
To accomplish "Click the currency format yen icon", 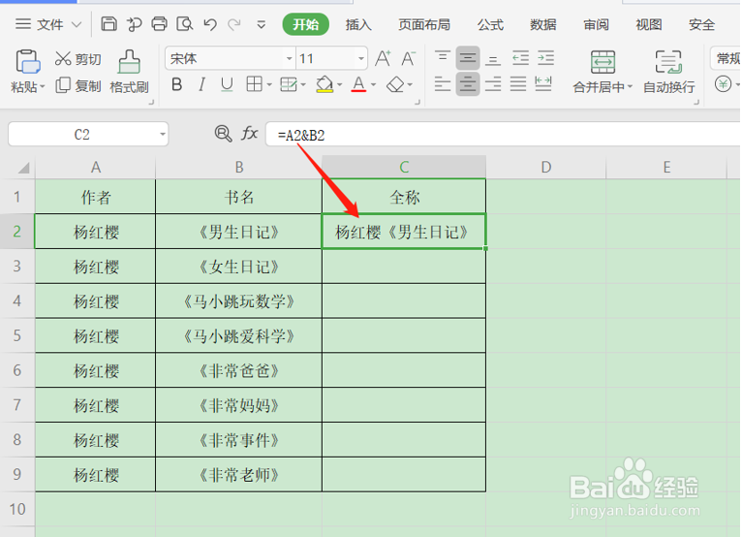I will click(723, 84).
